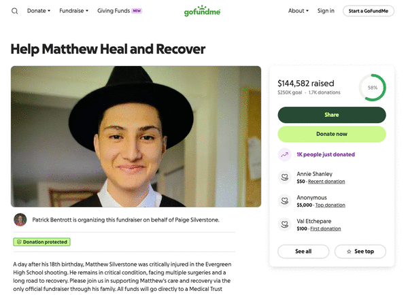Click the dark green Share button
This screenshot has height=295, width=408.
pyautogui.click(x=332, y=115)
